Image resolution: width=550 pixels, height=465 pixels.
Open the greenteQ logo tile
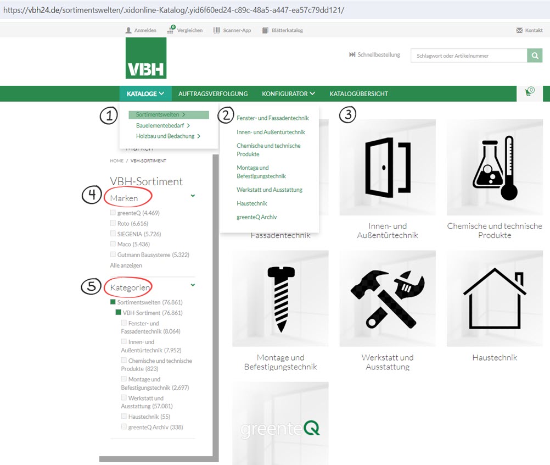pos(280,423)
